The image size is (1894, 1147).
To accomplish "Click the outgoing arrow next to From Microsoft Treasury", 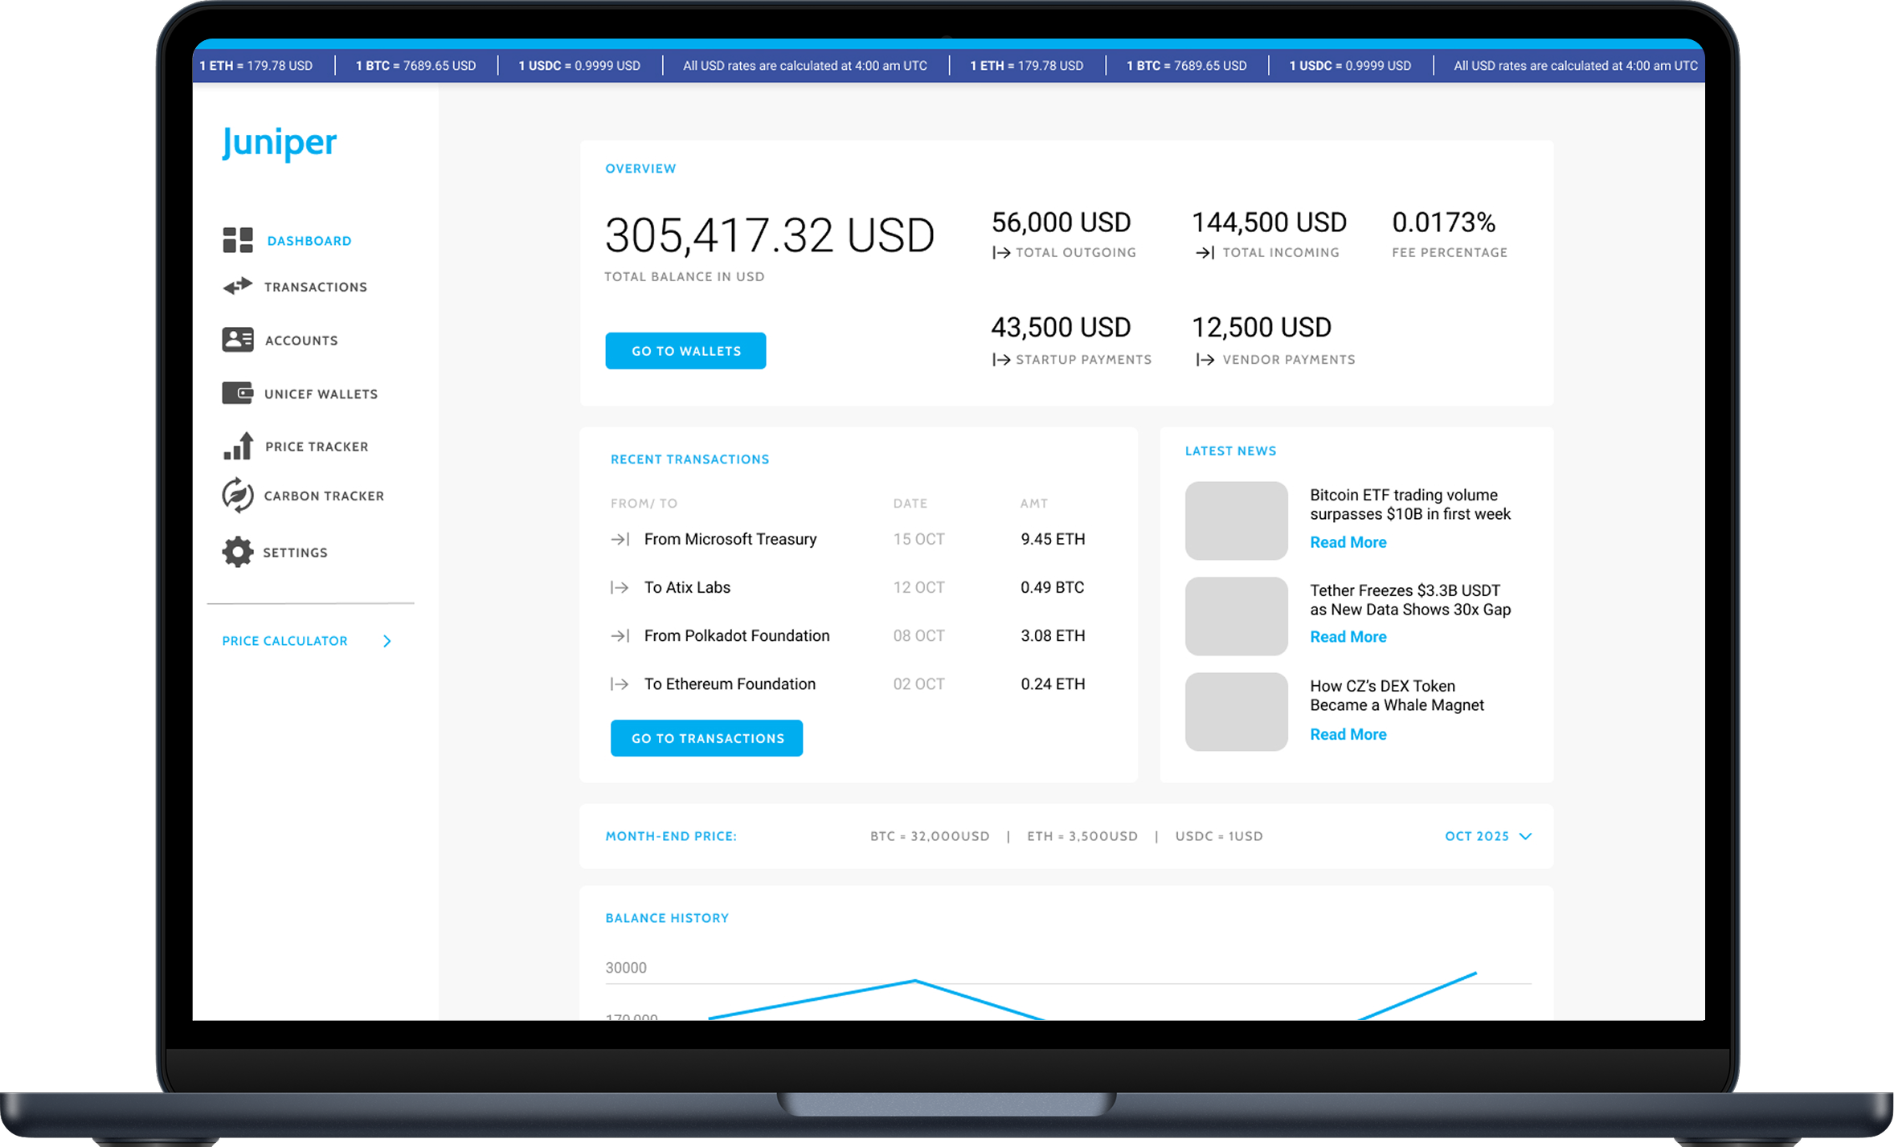I will 620,539.
